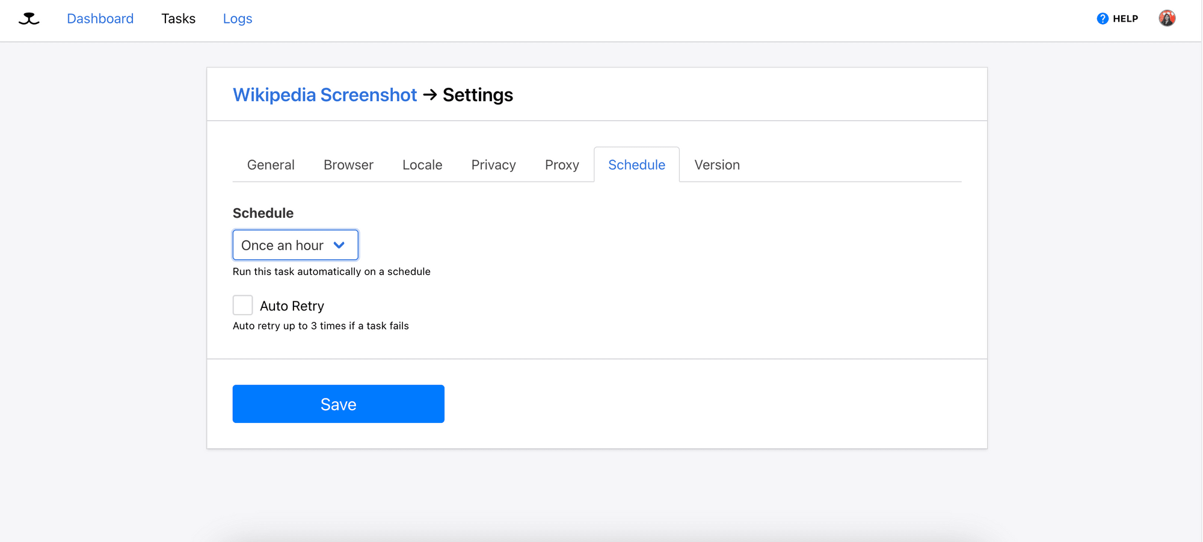The width and height of the screenshot is (1203, 542).
Task: Open the user profile avatar menu
Action: click(x=1167, y=19)
